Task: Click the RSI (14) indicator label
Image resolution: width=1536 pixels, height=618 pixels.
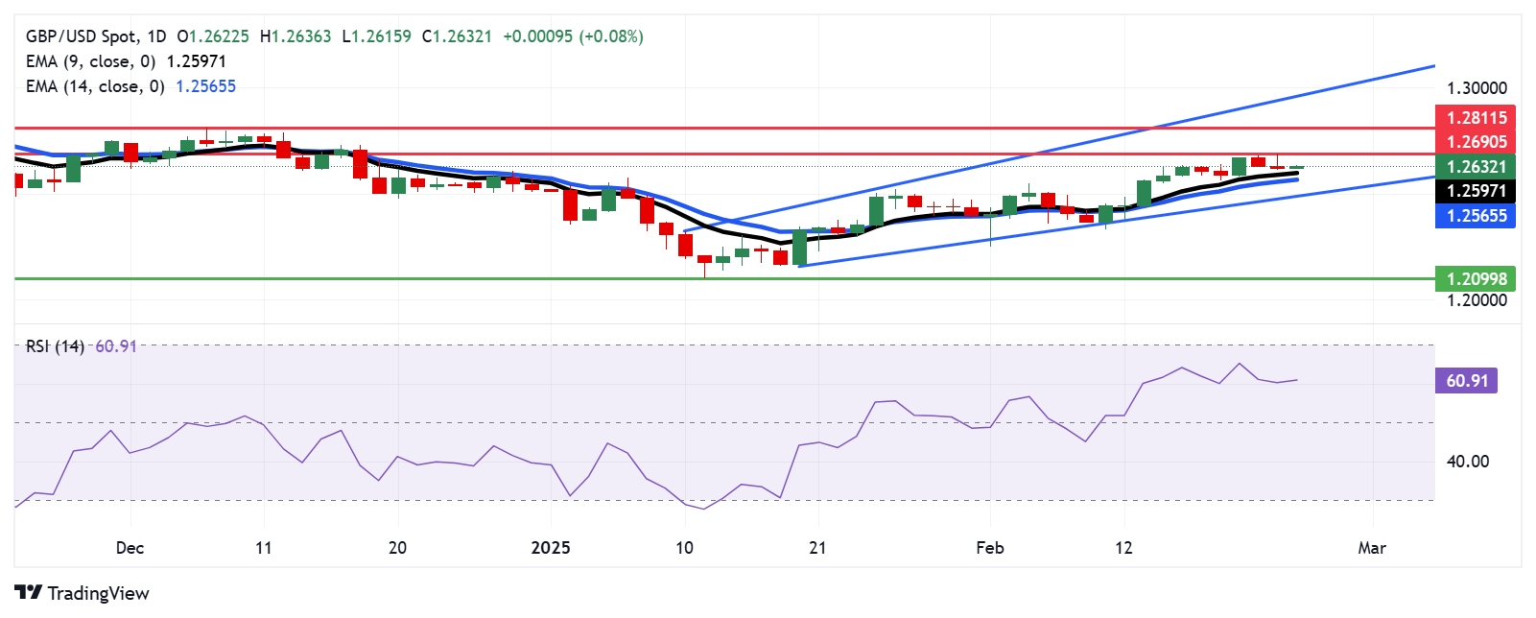Action: 55,346
